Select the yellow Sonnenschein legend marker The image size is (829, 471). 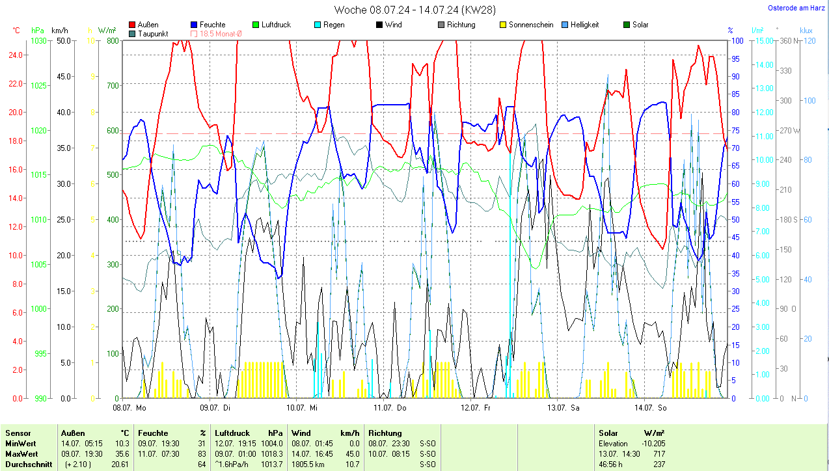[503, 25]
